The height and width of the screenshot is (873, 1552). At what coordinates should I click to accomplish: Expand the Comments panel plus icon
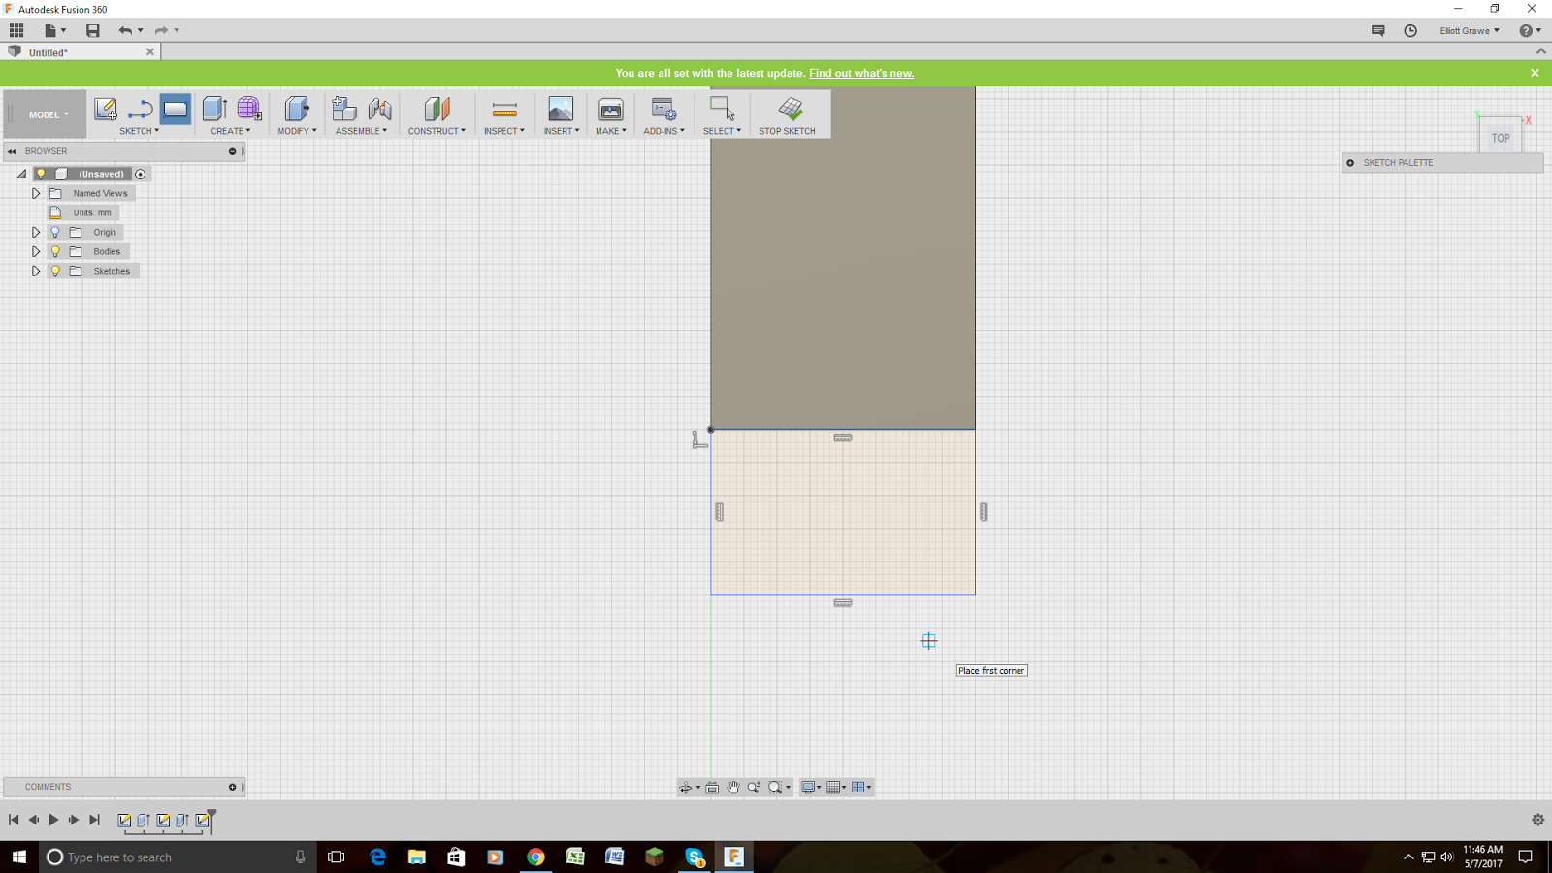tap(232, 787)
